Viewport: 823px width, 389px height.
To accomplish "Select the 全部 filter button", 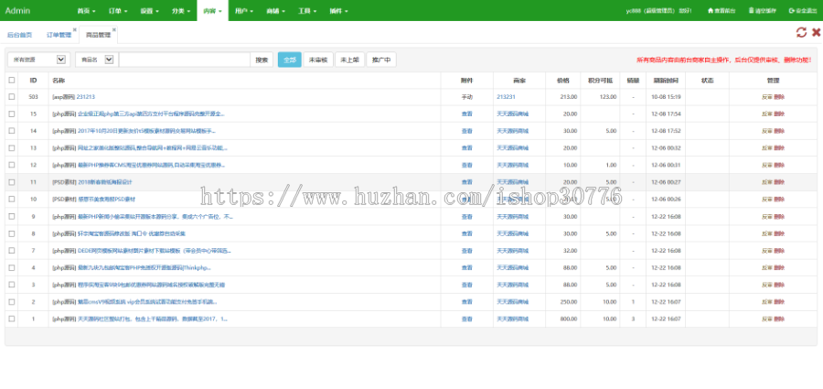I will coord(289,59).
